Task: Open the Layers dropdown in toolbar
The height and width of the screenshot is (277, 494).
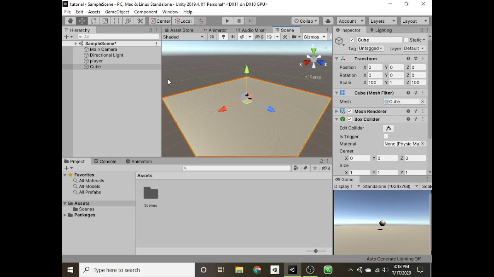Action: [382, 21]
